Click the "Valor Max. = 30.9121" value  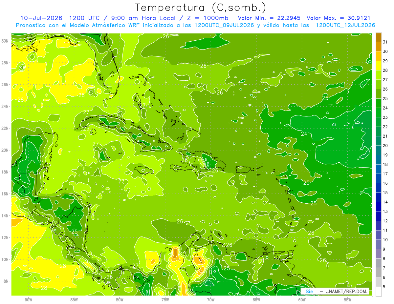(339, 18)
